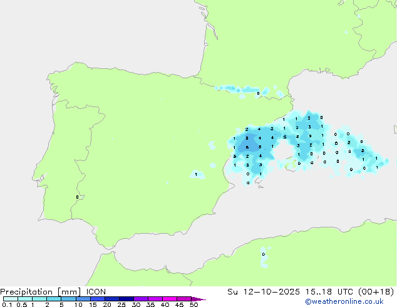Viewport: 397px width, 307px height.
Task: Select the 5–10 mm legend swatch
Action: [68, 299]
